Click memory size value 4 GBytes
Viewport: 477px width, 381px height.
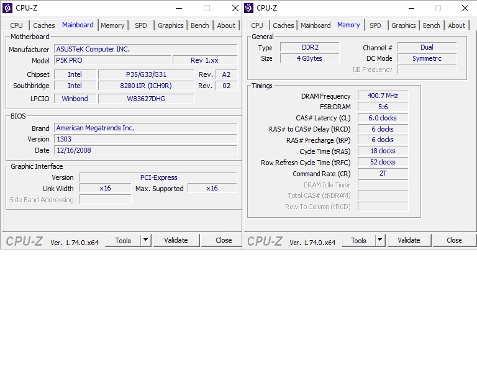coord(310,58)
